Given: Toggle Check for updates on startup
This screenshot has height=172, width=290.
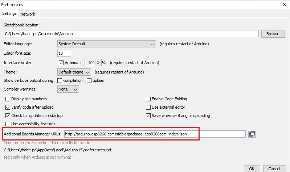Looking at the screenshot, I should pos(8,116).
